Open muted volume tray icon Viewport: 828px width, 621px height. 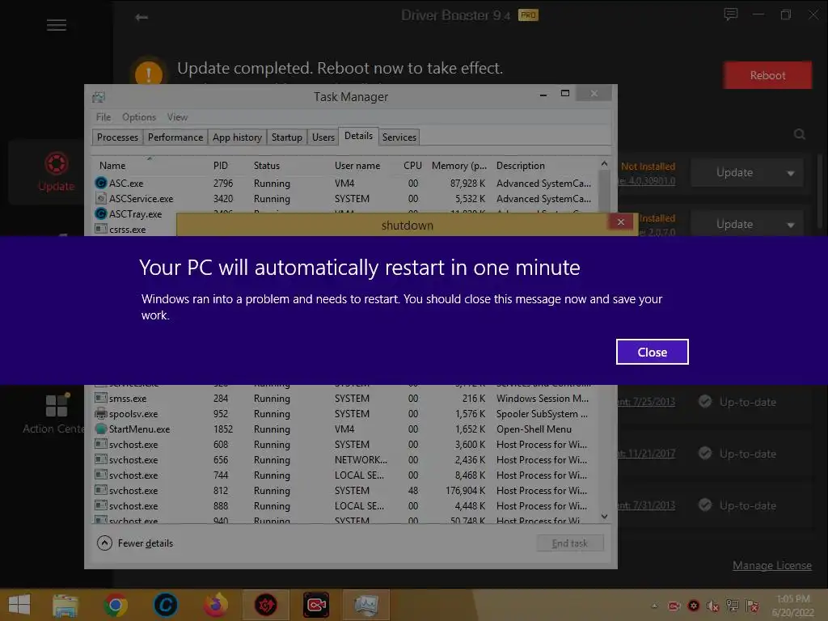click(x=712, y=606)
